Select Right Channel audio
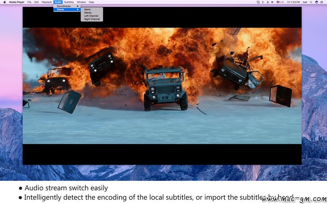 pos(92,19)
